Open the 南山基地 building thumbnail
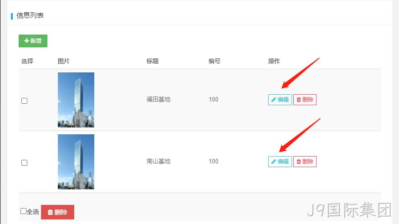The height and width of the screenshot is (224, 399). click(x=76, y=162)
